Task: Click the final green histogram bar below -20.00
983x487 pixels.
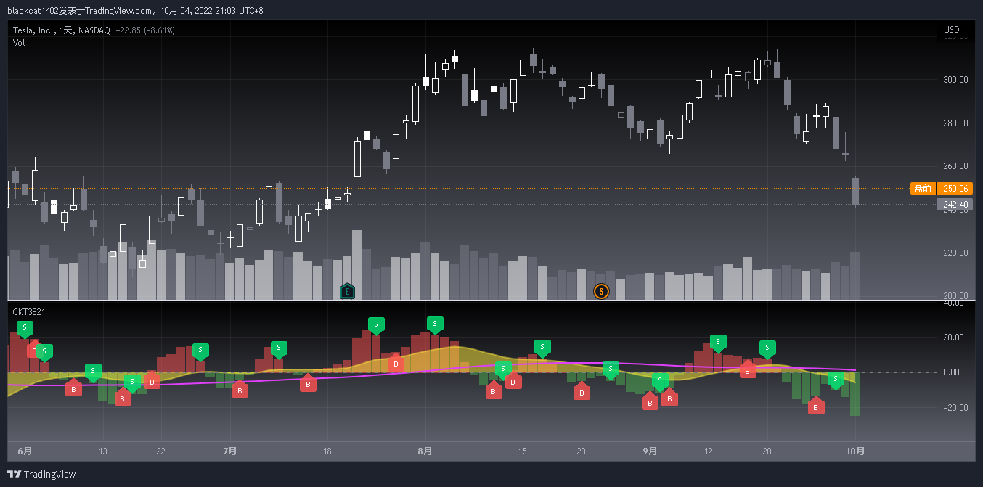Action: click(855, 394)
